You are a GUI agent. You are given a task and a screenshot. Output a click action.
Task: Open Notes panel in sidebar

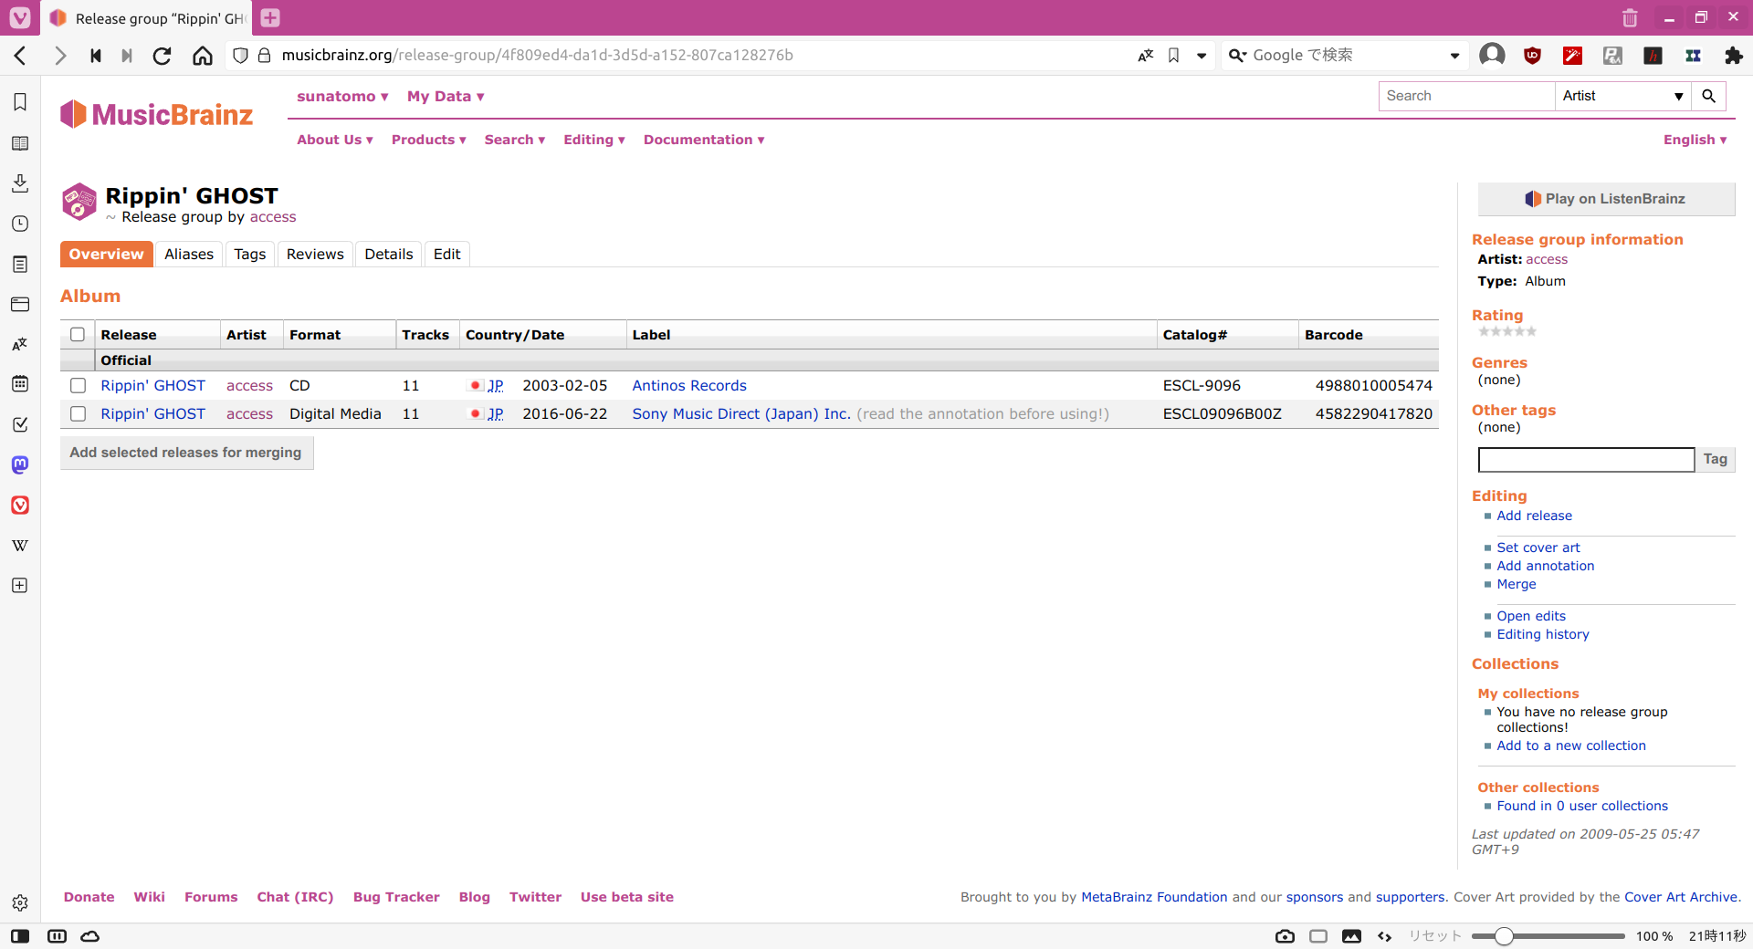pos(20,264)
